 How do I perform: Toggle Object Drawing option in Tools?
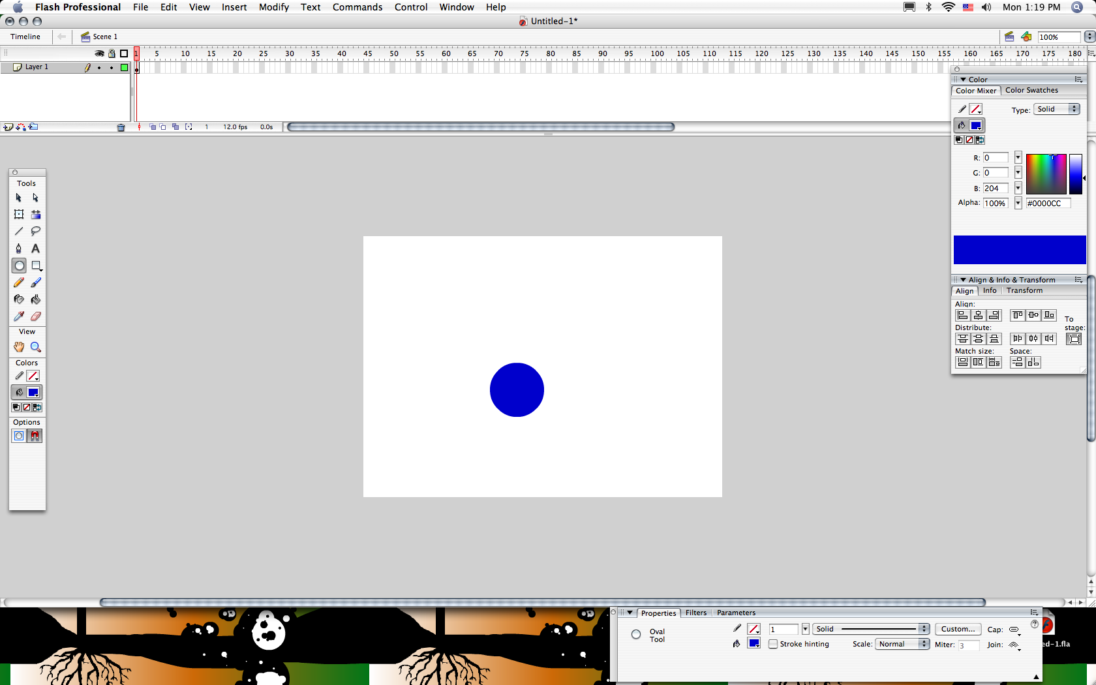point(19,436)
